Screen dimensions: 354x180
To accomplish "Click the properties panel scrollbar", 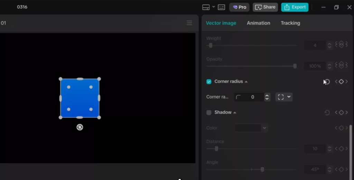I will click(351, 152).
